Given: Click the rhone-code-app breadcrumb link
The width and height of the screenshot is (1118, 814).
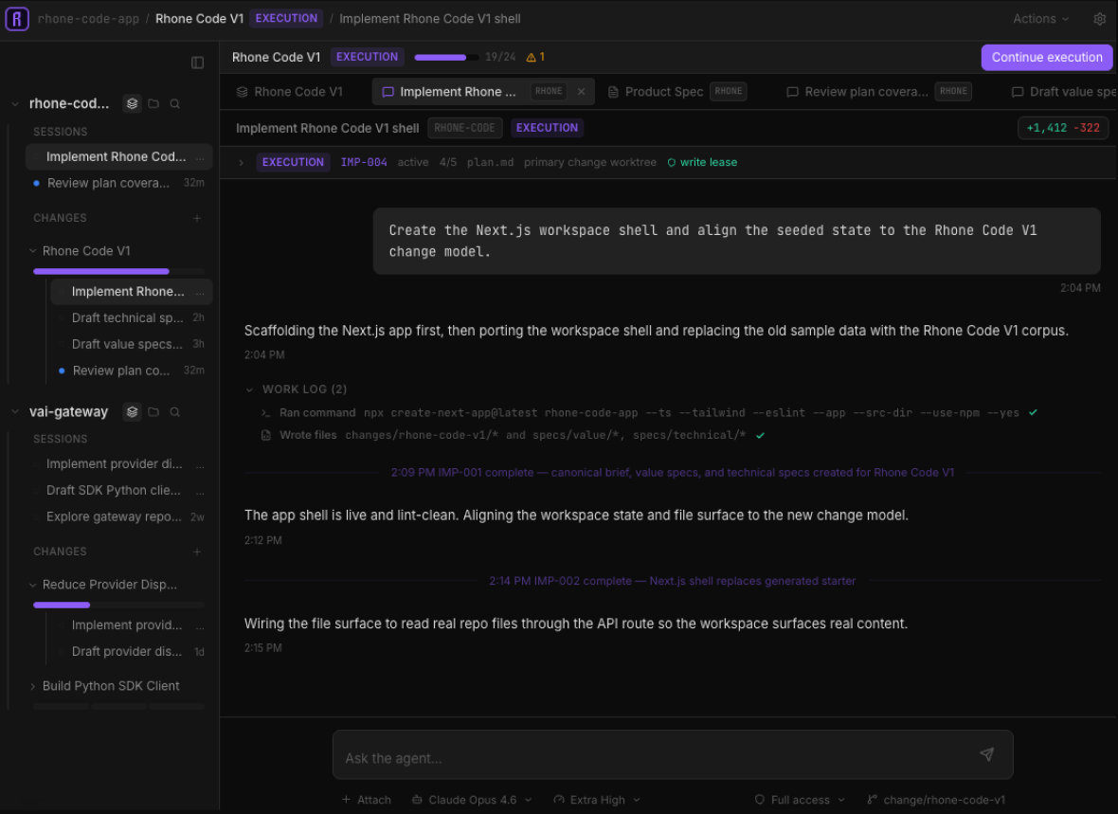Looking at the screenshot, I should pyautogui.click(x=88, y=19).
